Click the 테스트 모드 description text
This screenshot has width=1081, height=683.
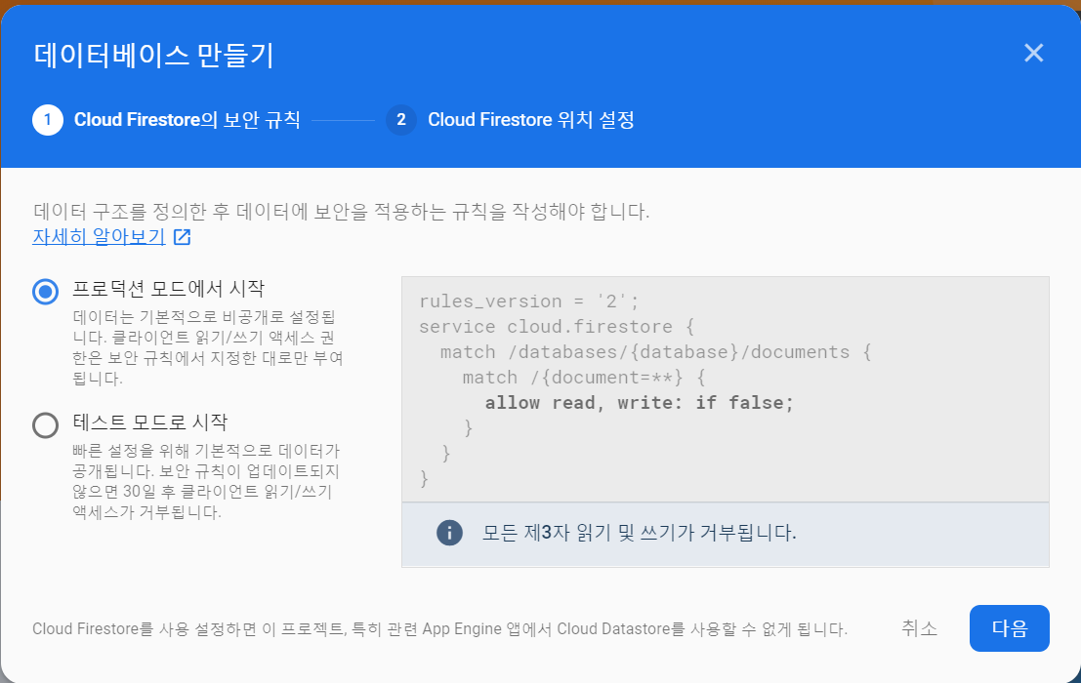(205, 481)
